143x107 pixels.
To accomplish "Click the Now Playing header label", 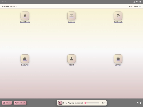I will click(x=133, y=6).
